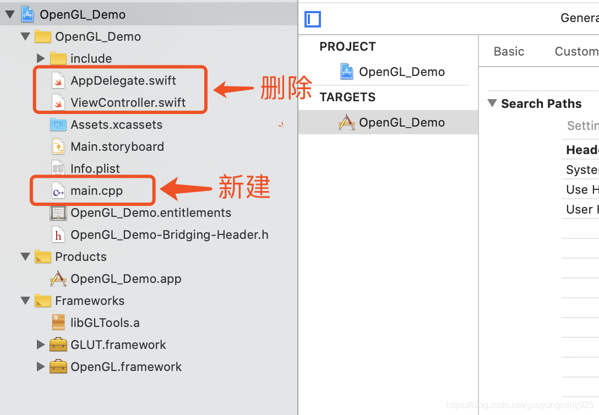Select OpenGL_Demo project under PROJECT
The height and width of the screenshot is (415, 599).
(x=401, y=72)
